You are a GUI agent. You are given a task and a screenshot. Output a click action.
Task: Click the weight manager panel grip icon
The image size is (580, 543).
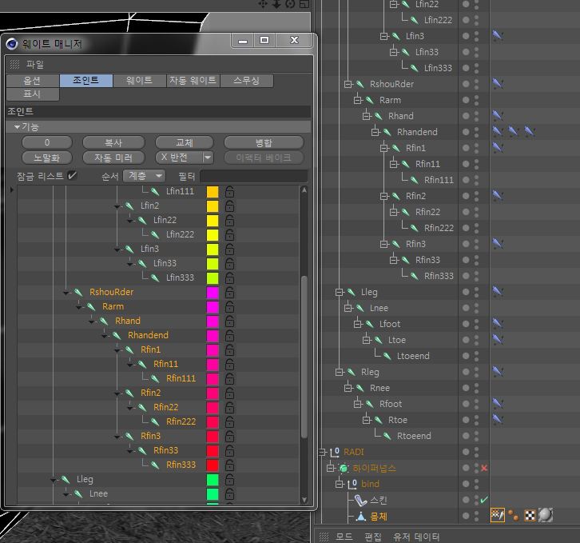(x=14, y=65)
